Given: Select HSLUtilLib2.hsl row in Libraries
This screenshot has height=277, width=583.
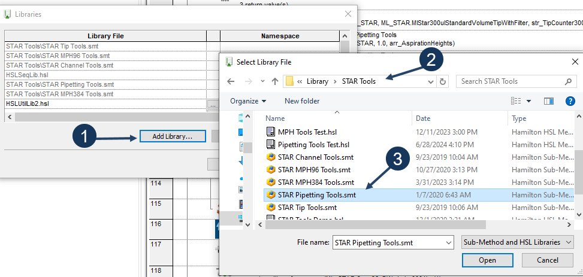Looking at the screenshot, I should [x=105, y=104].
